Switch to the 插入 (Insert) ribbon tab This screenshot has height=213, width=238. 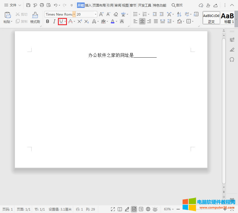88,5
